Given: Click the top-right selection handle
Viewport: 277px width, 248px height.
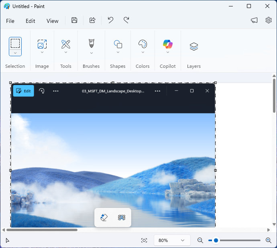Looking at the screenshot, I should coord(215,83).
